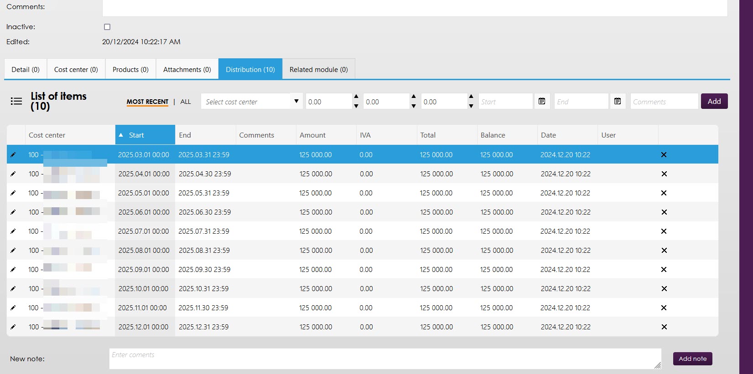Sort by the Amount column header
753x374 pixels.
(326, 135)
